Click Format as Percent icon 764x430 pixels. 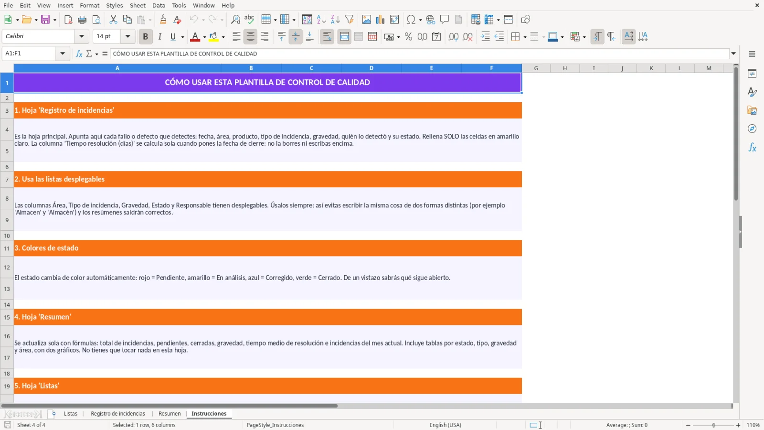pos(408,37)
